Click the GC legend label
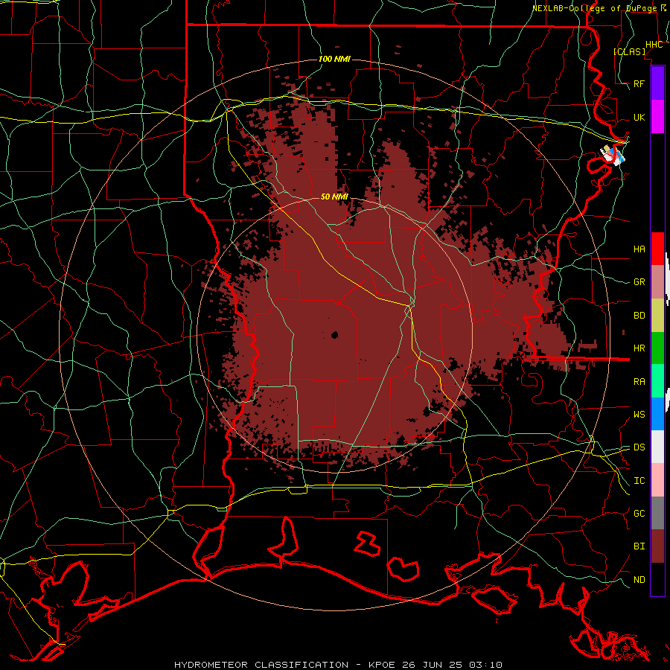Image resolution: width=670 pixels, height=670 pixels. (639, 514)
